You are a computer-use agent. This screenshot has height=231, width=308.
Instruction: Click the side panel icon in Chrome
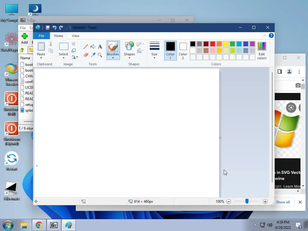(280, 72)
